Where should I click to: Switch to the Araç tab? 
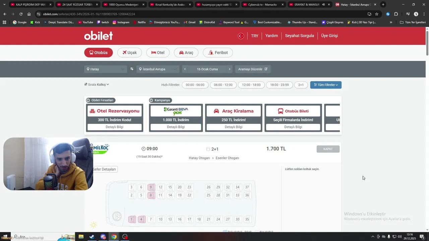186,53
